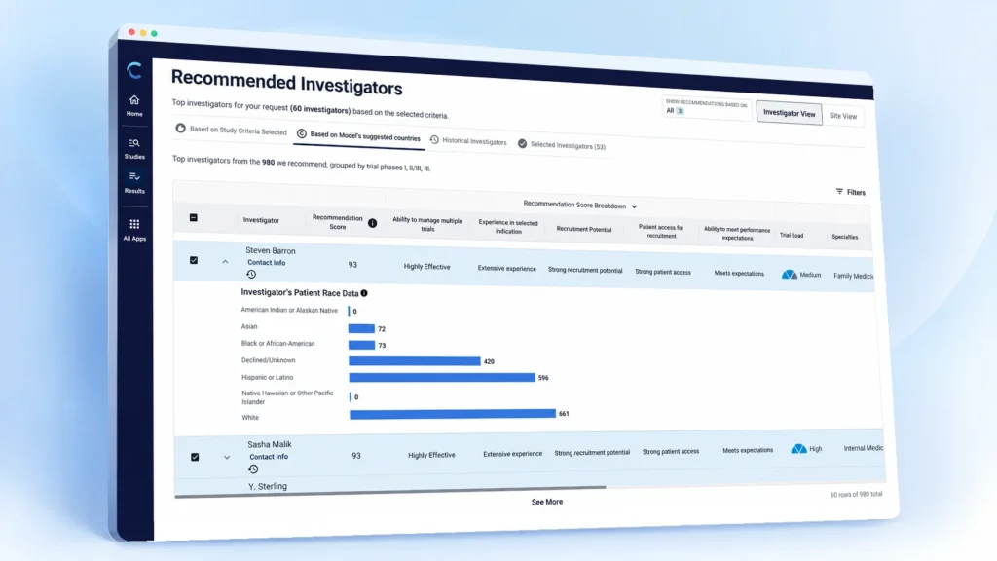Click the app logo at top of sidebar
997x561 pixels.
pyautogui.click(x=134, y=70)
